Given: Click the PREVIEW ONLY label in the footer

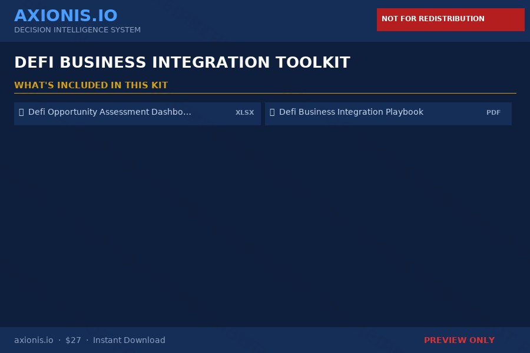Looking at the screenshot, I should click(x=459, y=340).
